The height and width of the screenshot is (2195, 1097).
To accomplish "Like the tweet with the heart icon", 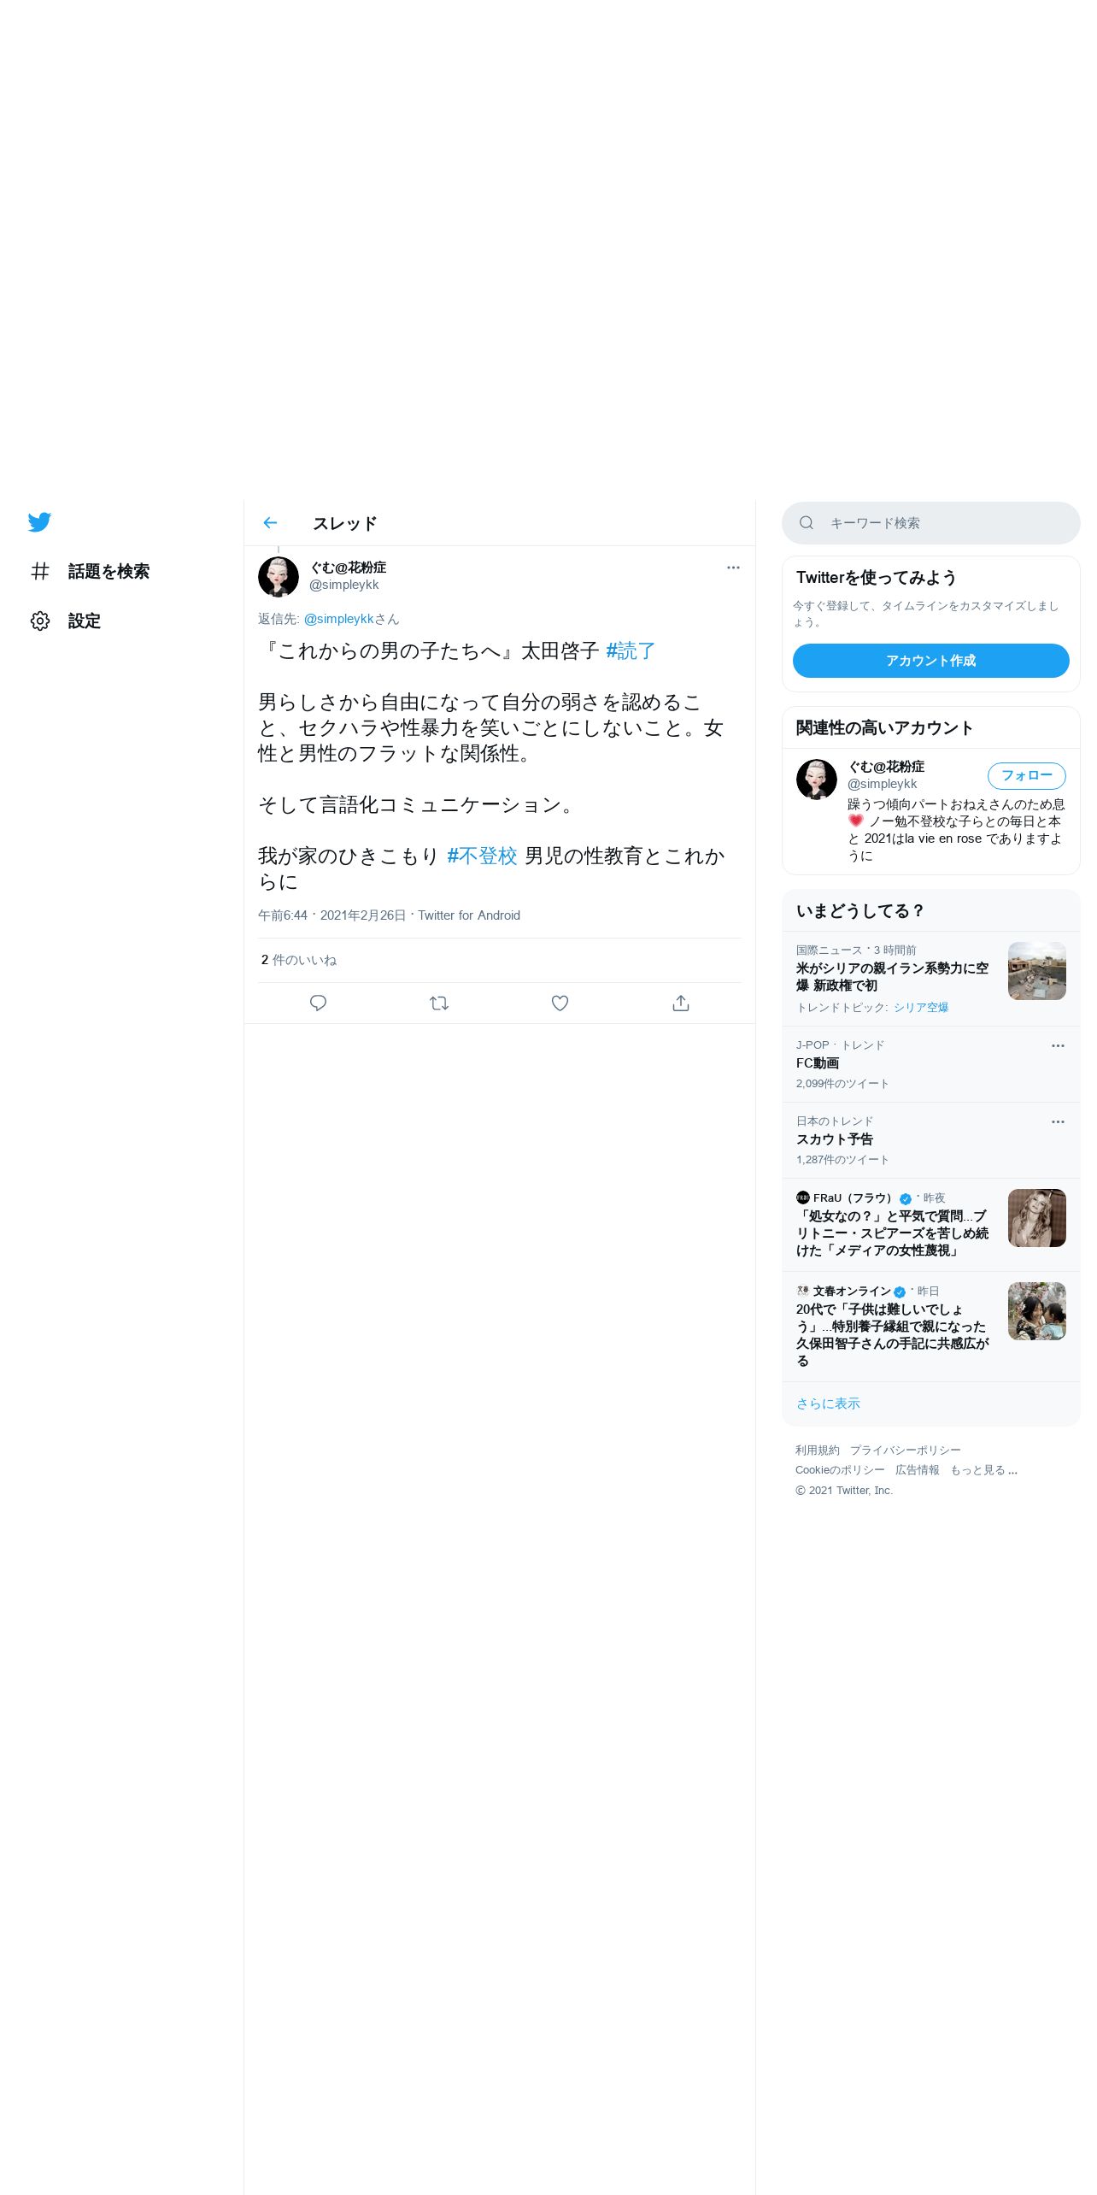I will tap(560, 1003).
